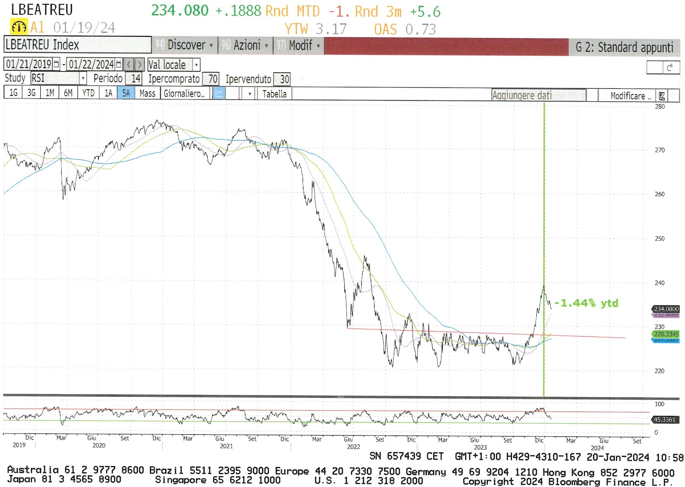
Task: Click the end date field 01/22/2024
Action: (91, 64)
